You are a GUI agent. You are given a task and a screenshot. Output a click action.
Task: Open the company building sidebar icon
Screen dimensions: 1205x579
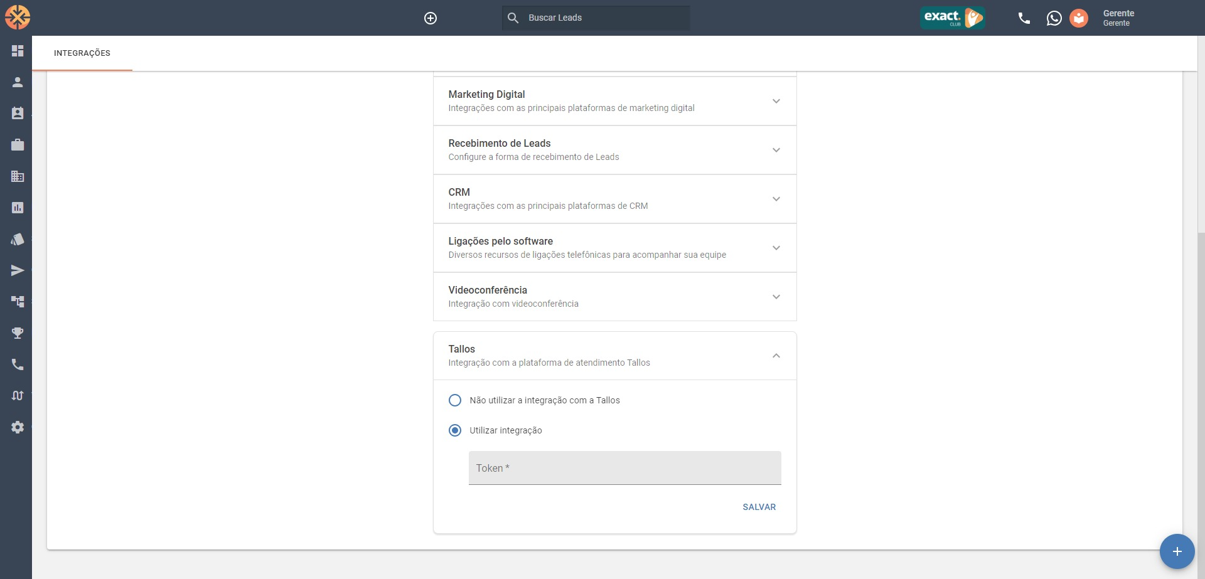18,176
